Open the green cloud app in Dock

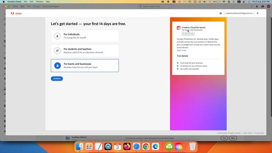tap(169, 147)
